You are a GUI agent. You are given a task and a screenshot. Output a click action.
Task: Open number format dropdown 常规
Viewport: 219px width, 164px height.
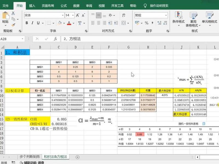point(166,15)
